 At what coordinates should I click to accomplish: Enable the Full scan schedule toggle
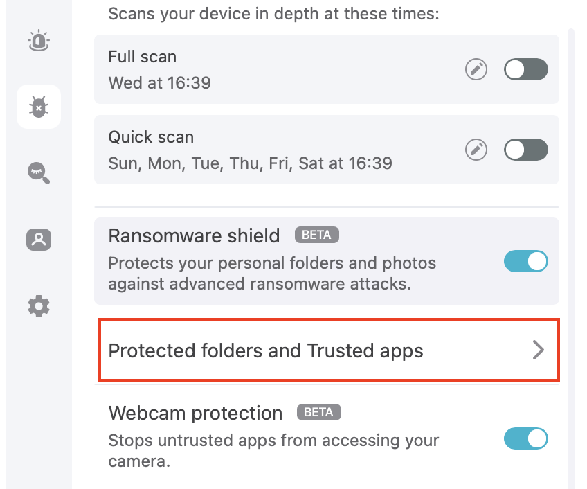click(x=526, y=69)
